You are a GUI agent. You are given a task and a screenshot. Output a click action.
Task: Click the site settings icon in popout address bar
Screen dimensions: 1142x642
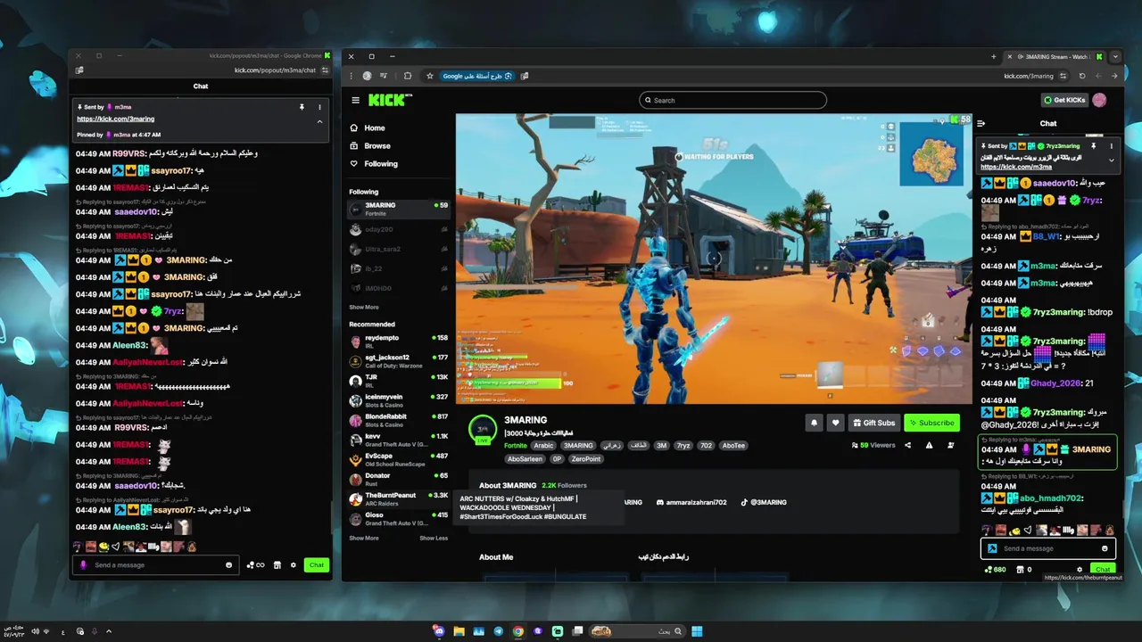325,70
